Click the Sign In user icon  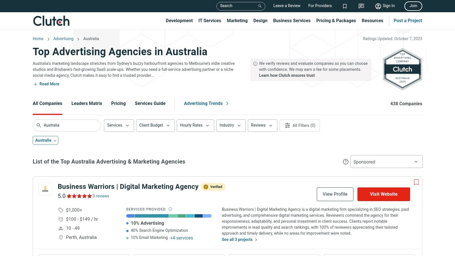coord(378,6)
